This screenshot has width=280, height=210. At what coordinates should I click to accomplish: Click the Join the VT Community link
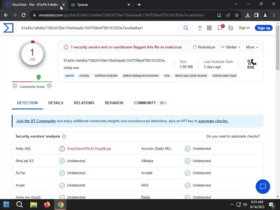(x=36, y=121)
